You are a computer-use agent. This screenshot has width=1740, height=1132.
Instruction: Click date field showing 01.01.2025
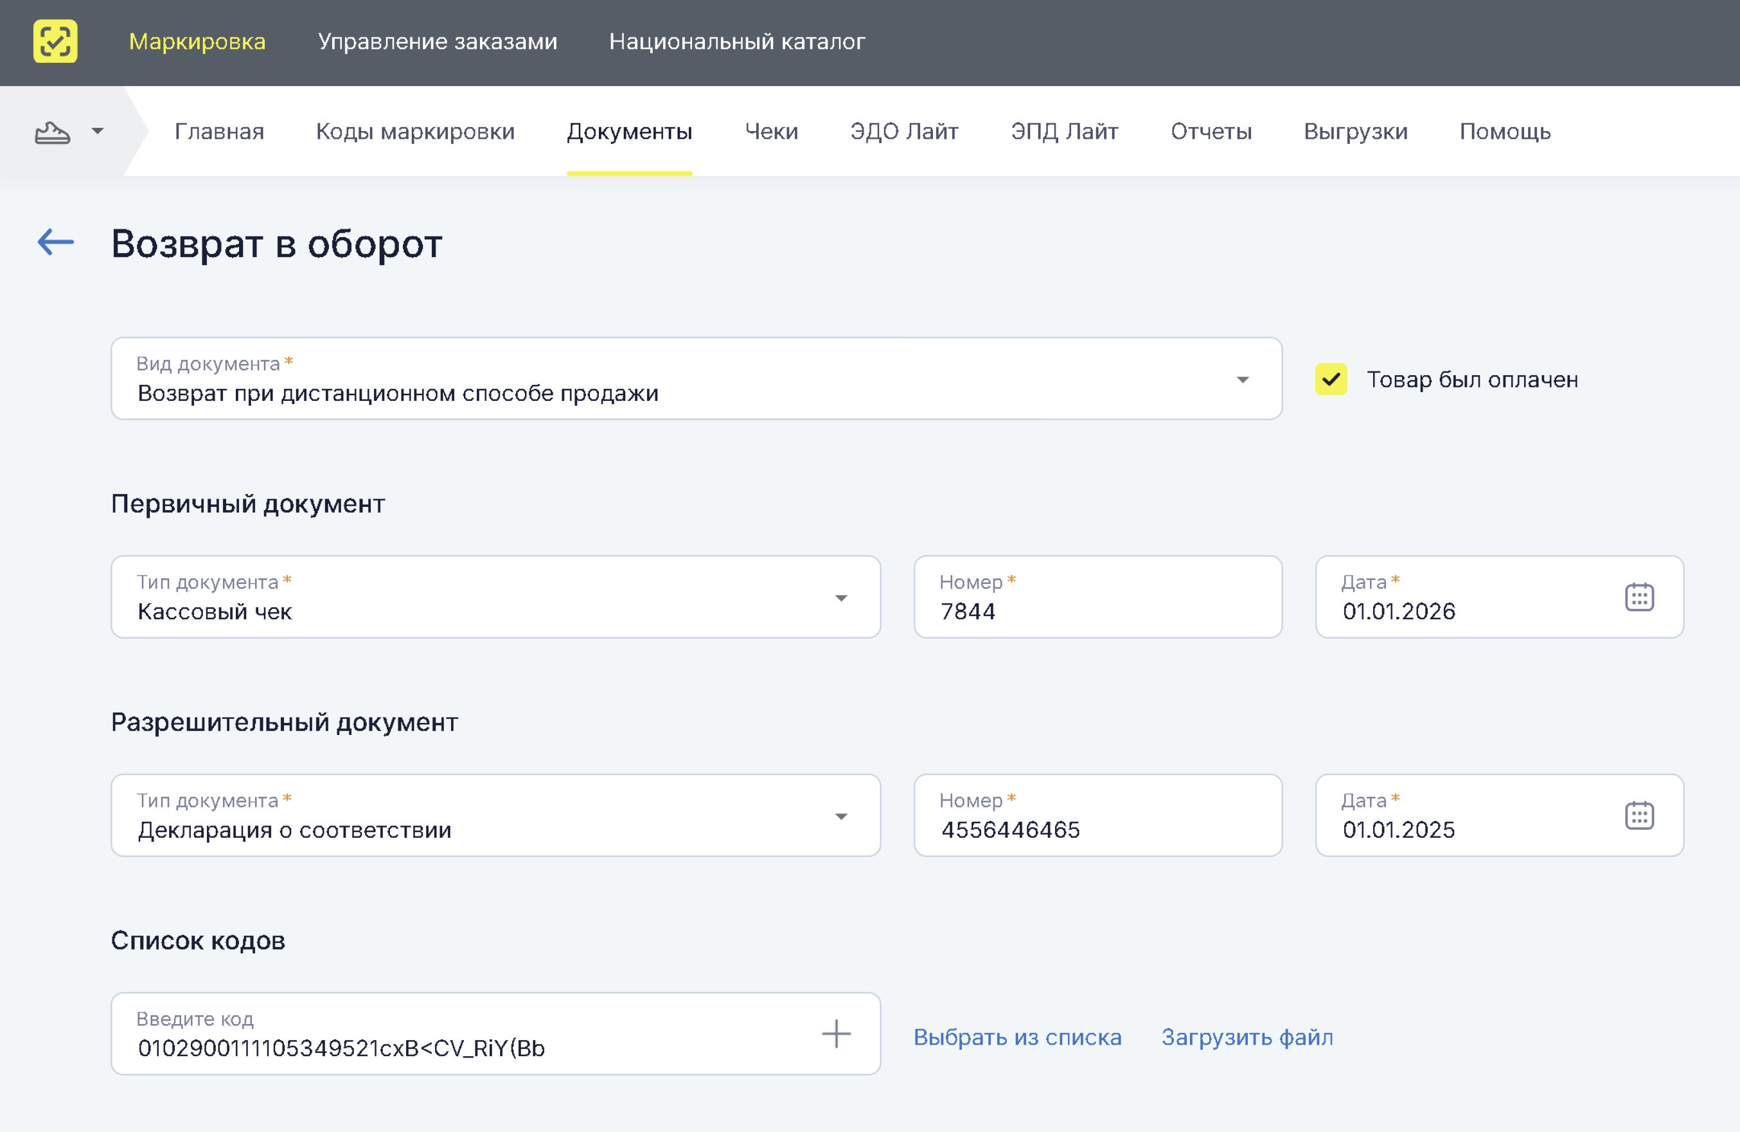1499,815
